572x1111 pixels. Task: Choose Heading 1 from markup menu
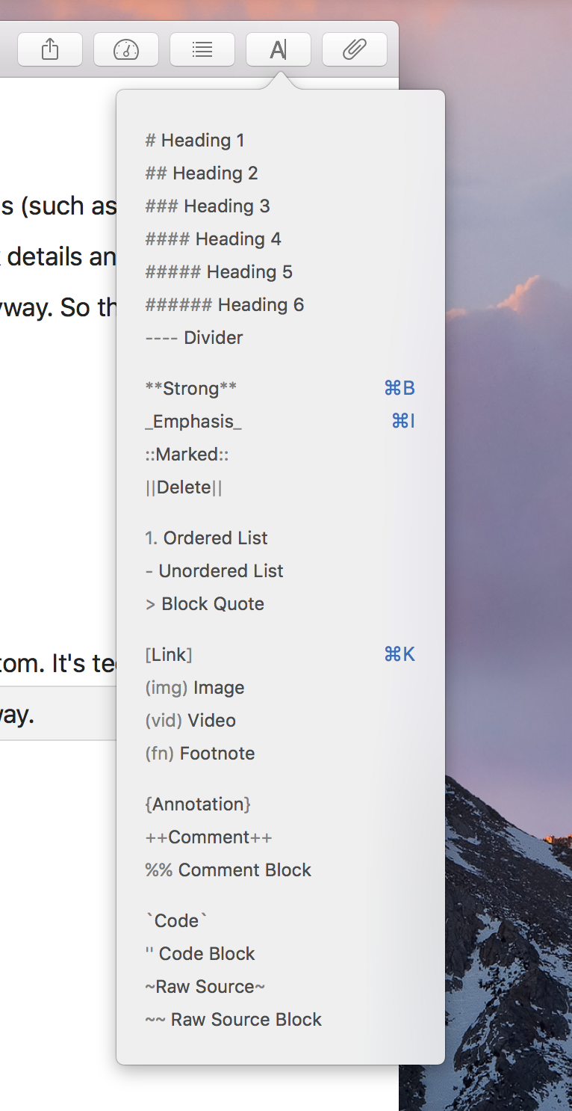click(195, 141)
